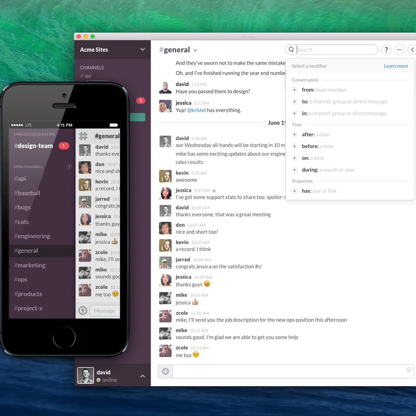The image size is (416, 416).
Task: Open the emoji picker in the message box
Action: coord(409,370)
